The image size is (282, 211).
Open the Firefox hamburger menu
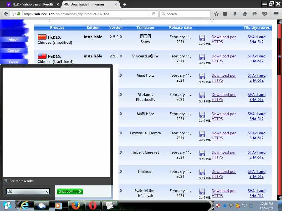[276, 14]
